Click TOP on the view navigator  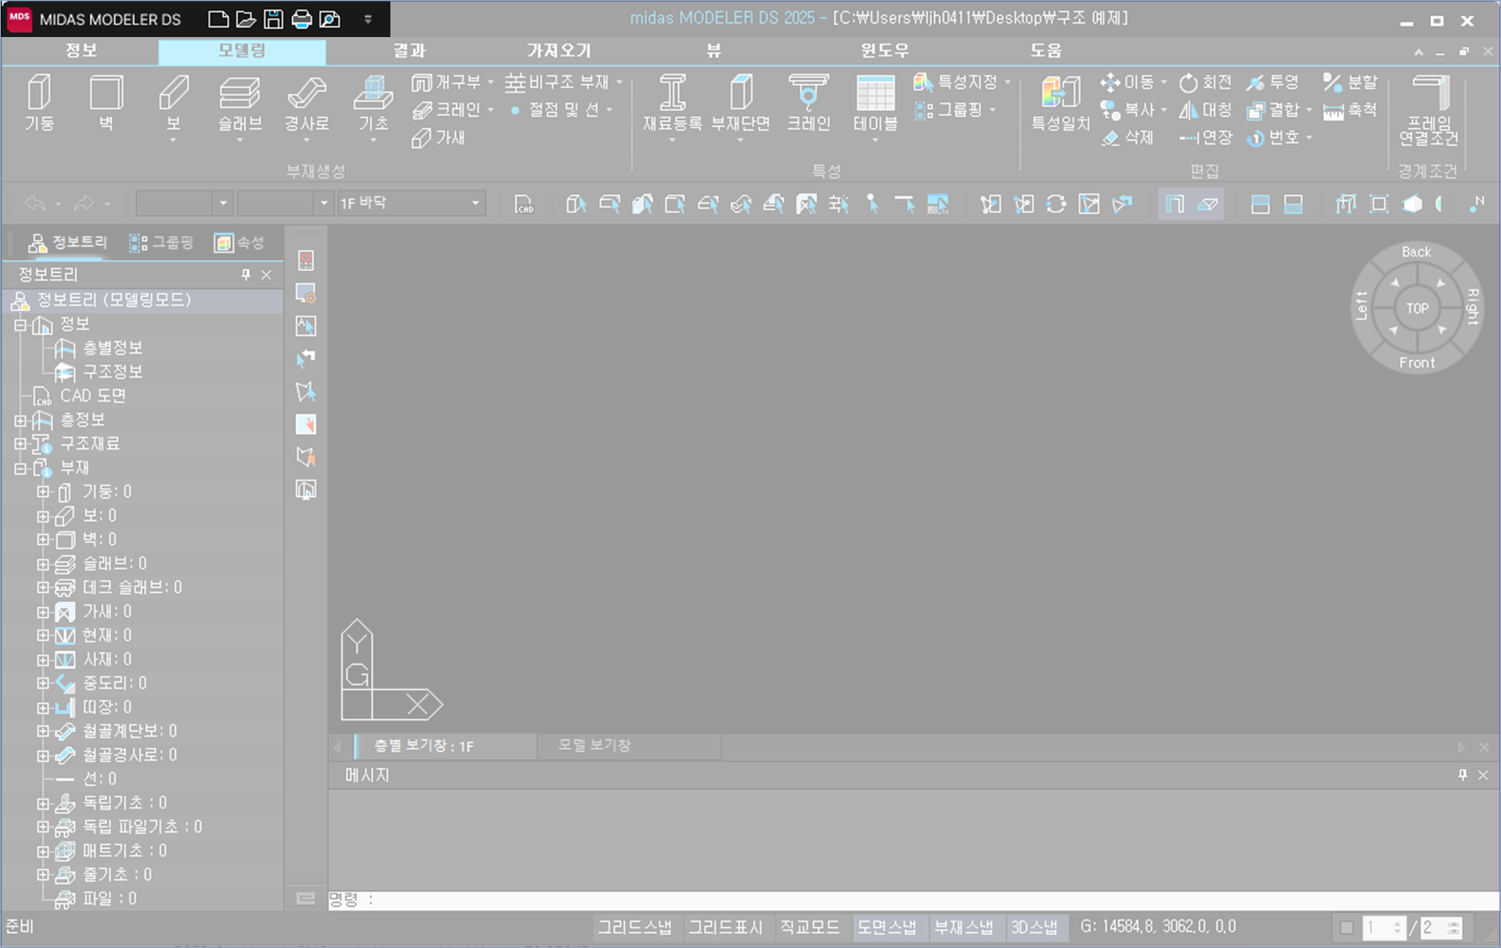point(1418,309)
